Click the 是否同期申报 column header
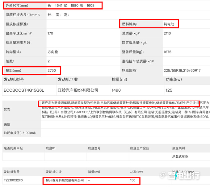 13,148
